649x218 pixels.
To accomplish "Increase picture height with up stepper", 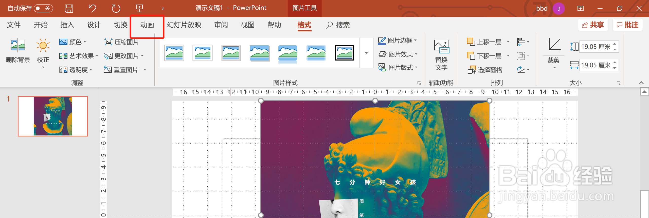I will pyautogui.click(x=615, y=44).
